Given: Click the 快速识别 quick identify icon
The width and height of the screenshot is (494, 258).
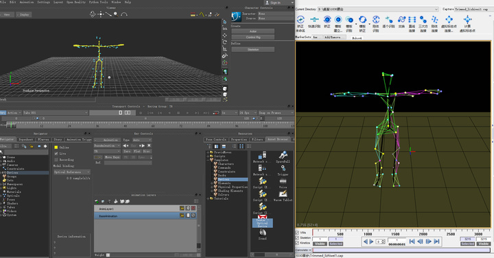Looking at the screenshot, I should click(x=314, y=23).
